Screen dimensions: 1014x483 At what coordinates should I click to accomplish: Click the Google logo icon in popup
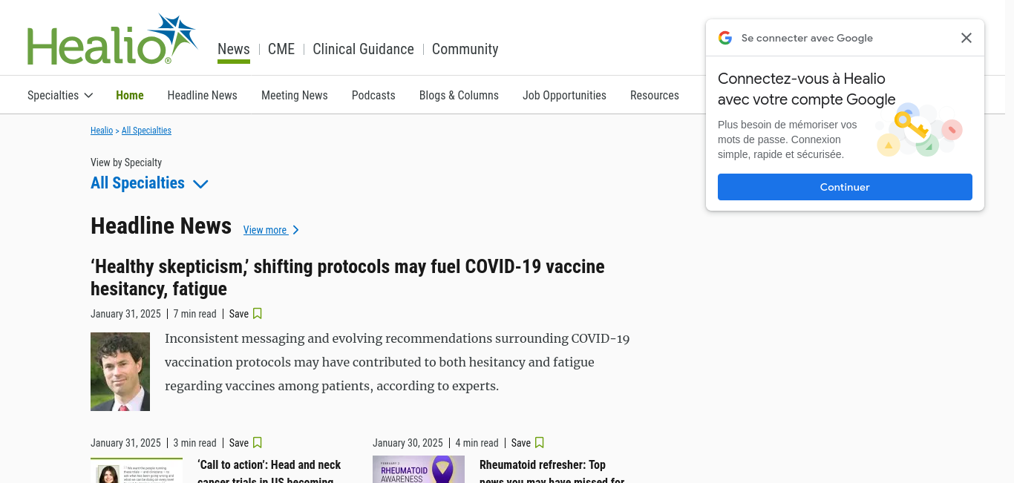(725, 38)
